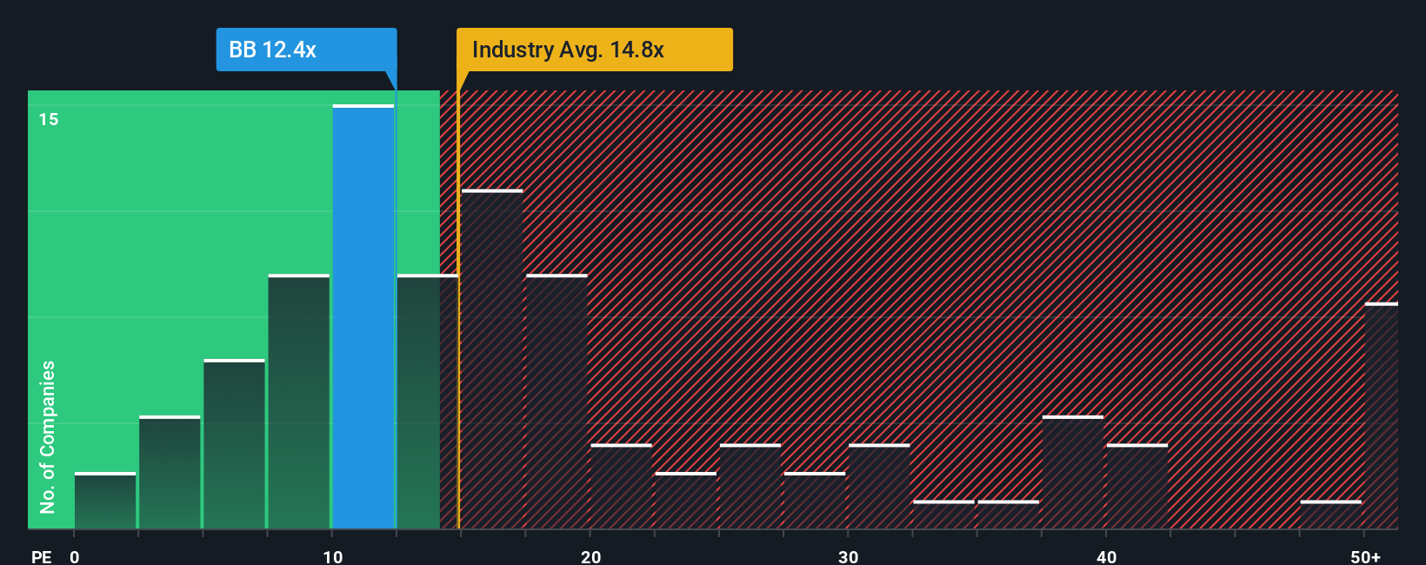Select the green bar just left of the blue bar
The width and height of the screenshot is (1426, 565).
[x=299, y=402]
